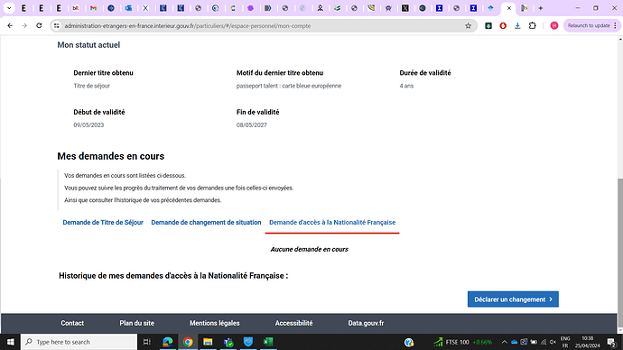The image size is (623, 350).
Task: Open the Contact footer link
Action: click(x=72, y=323)
